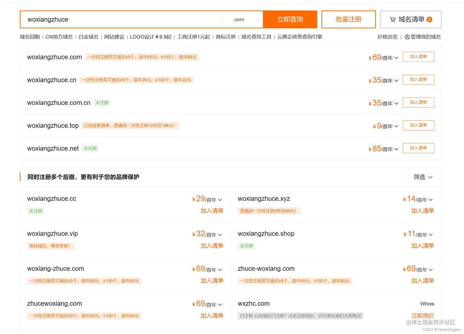464x334 pixels.
Task: Open the 域名回购 menu link
Action: tap(30, 37)
